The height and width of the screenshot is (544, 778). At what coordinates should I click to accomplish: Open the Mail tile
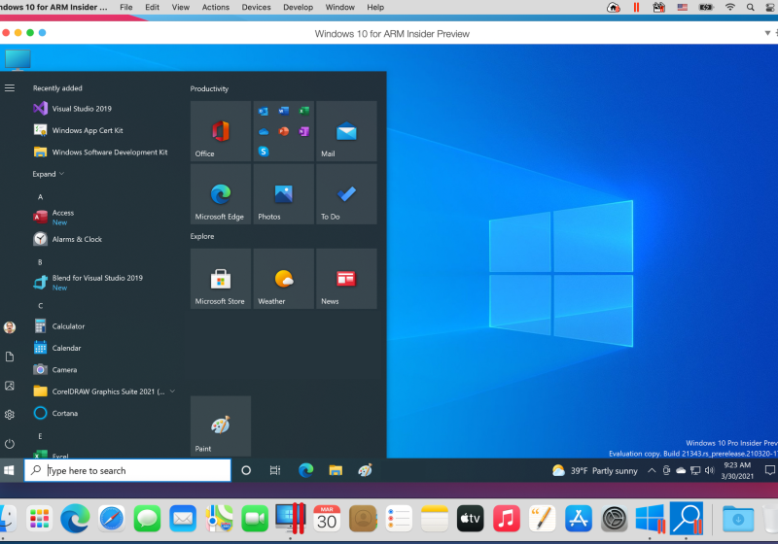coord(346,131)
